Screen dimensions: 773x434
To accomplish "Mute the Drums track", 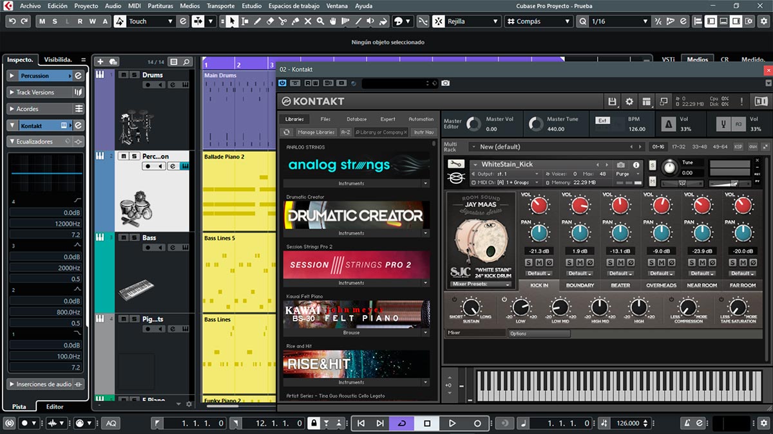I will (x=123, y=75).
